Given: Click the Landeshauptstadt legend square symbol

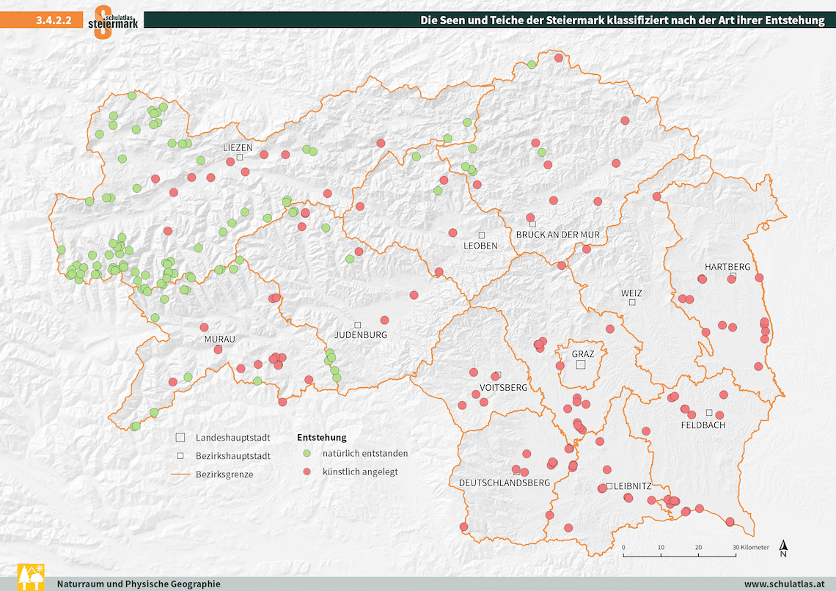Looking at the screenshot, I should (180, 437).
